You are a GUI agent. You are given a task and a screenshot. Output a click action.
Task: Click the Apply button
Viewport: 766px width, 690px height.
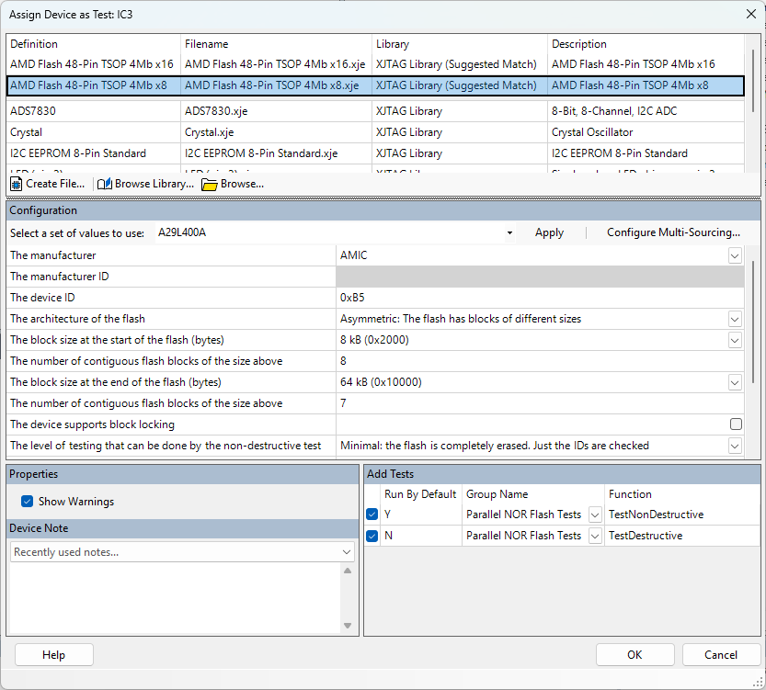coord(549,233)
